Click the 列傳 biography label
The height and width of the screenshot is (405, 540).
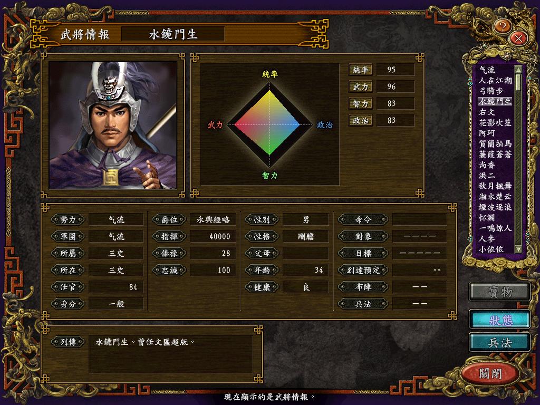click(68, 342)
